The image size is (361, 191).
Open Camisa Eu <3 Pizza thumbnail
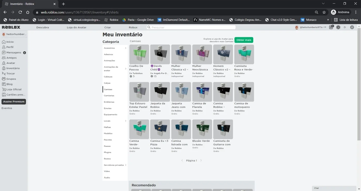[x=160, y=129]
